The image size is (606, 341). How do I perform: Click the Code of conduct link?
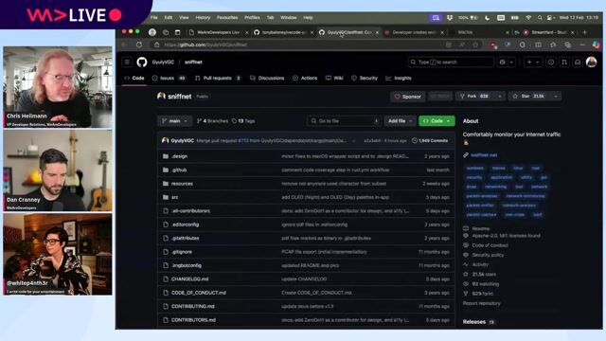tap(490, 245)
